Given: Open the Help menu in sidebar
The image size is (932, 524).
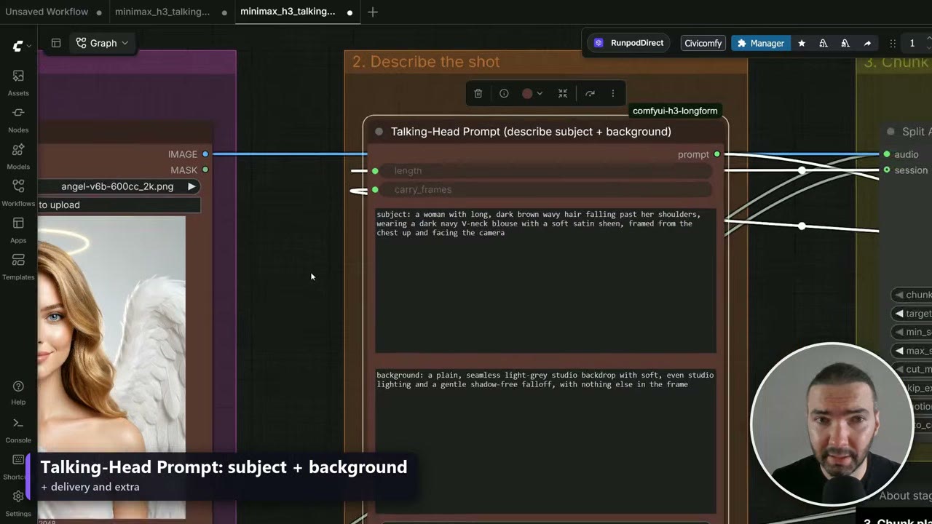Looking at the screenshot, I should [x=18, y=392].
